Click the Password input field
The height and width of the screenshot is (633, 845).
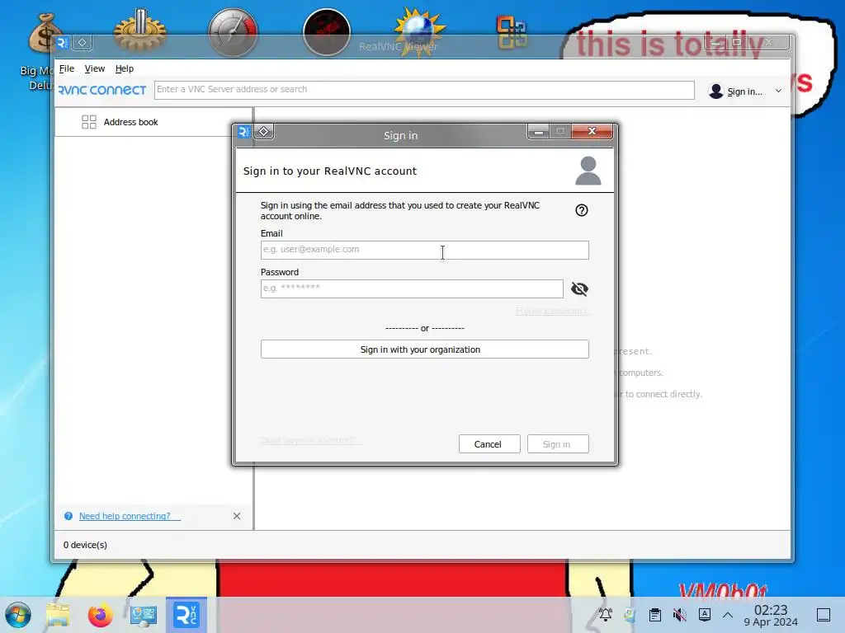412,288
